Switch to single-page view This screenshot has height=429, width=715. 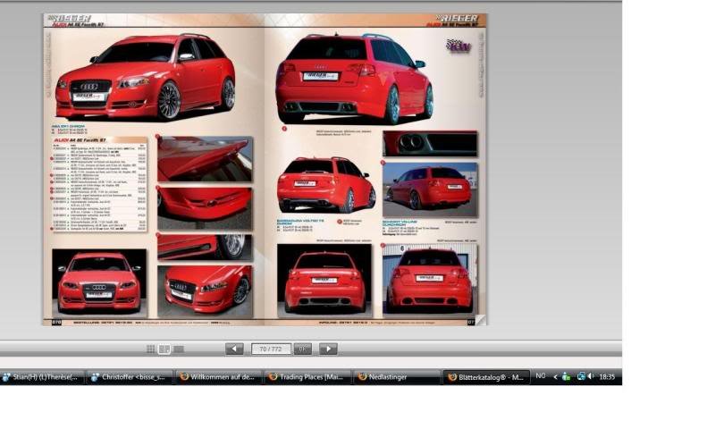coord(179,349)
